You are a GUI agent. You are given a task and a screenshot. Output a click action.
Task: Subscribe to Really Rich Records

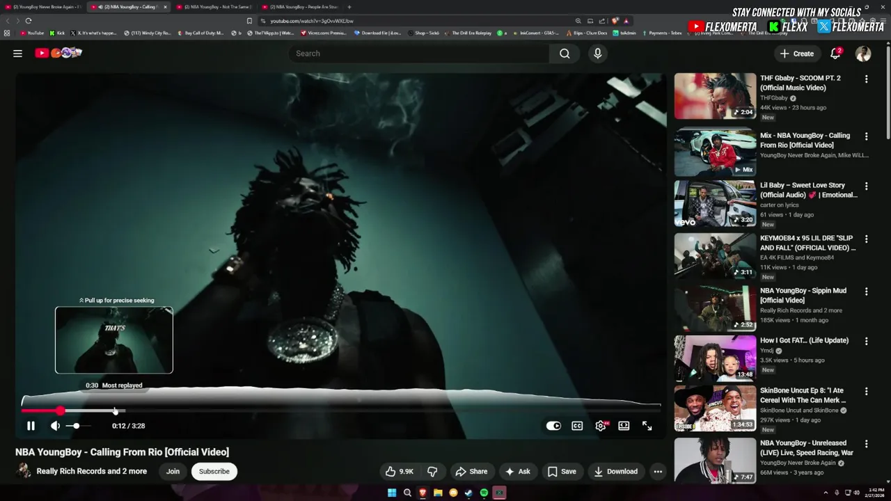[x=214, y=471]
